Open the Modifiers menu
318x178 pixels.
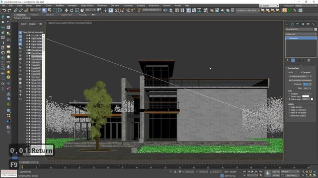pyautogui.click(x=60, y=5)
